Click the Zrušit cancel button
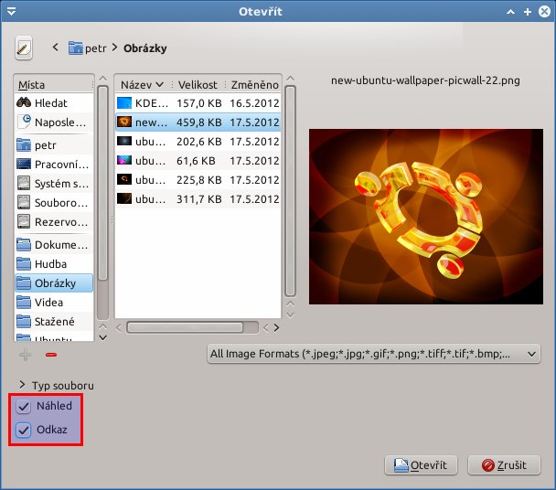This screenshot has height=490, width=556. tap(504, 465)
